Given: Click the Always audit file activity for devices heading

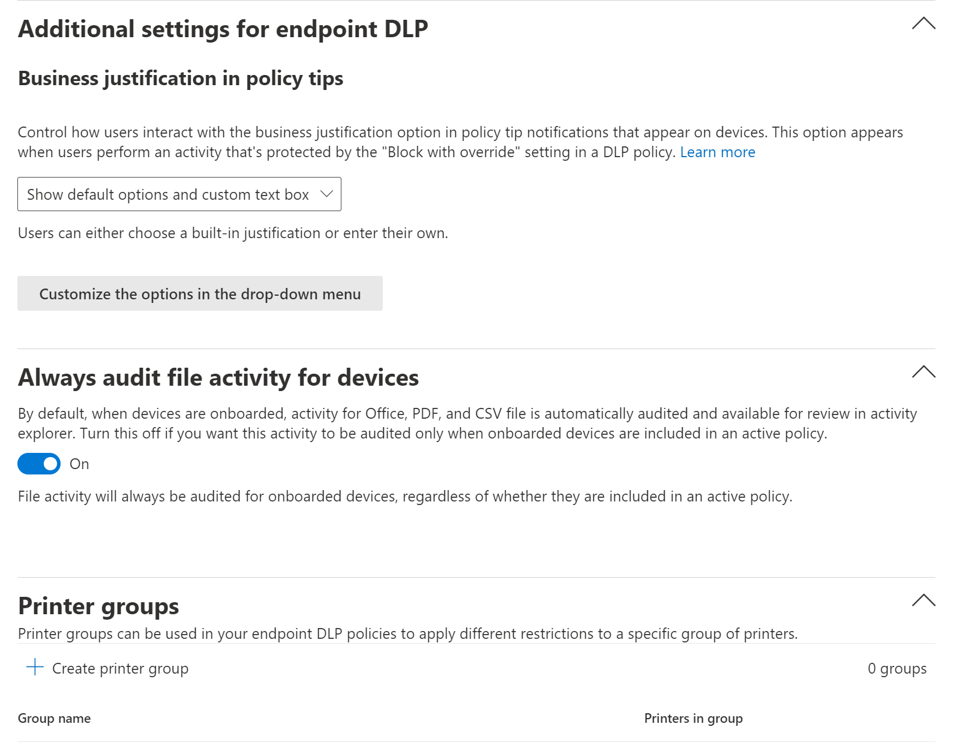Looking at the screenshot, I should click(218, 378).
